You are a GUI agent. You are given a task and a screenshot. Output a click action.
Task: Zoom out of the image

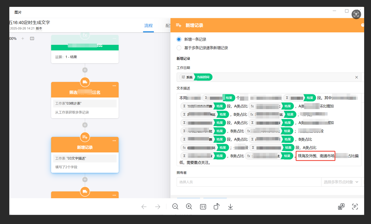(175, 206)
